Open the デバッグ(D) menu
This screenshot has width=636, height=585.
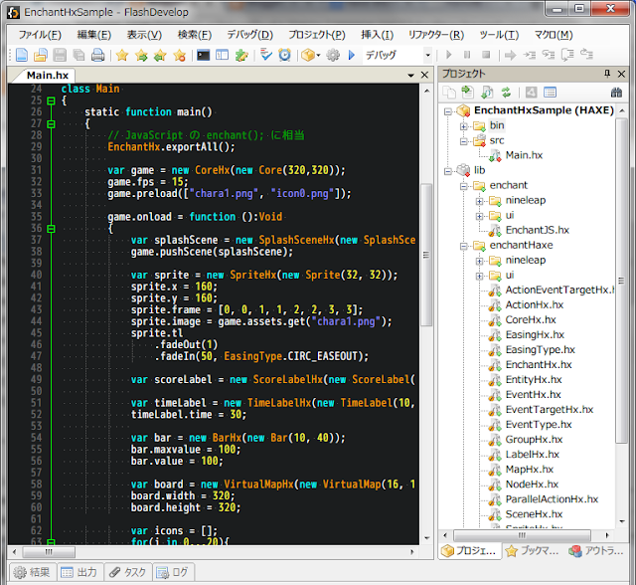[x=249, y=35]
